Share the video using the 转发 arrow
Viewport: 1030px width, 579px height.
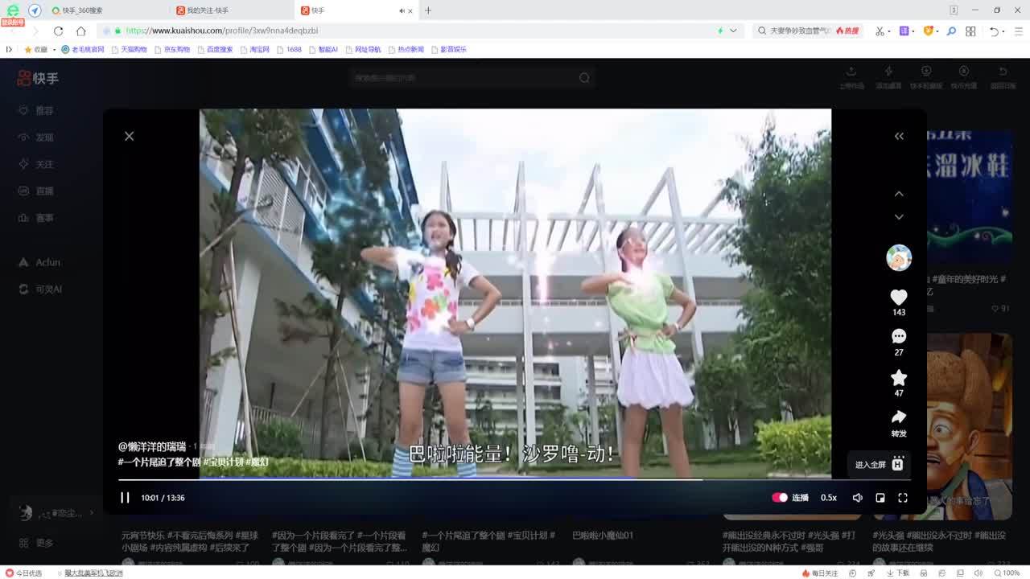coord(898,417)
